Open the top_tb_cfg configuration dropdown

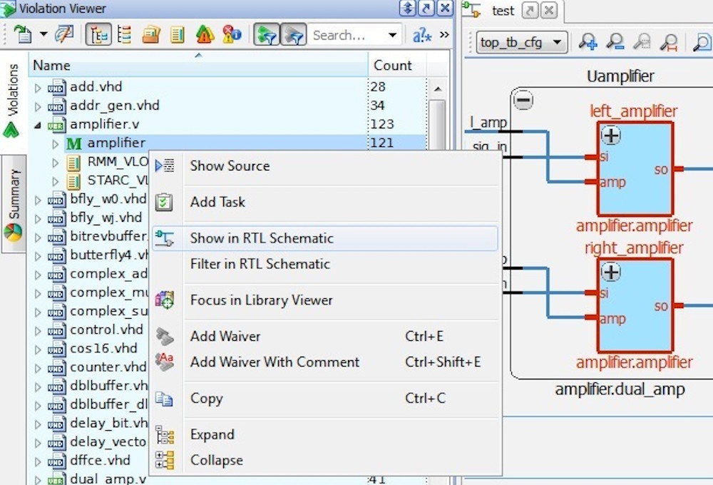point(522,42)
